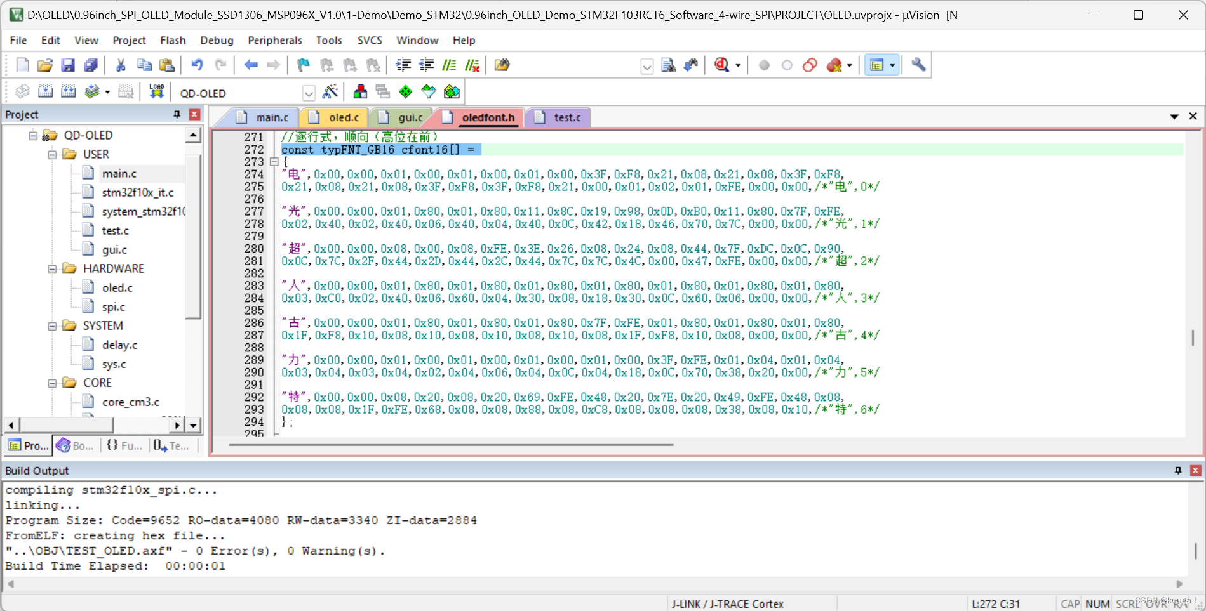
Task: Collapse the SYSTEM group
Action: 52,325
